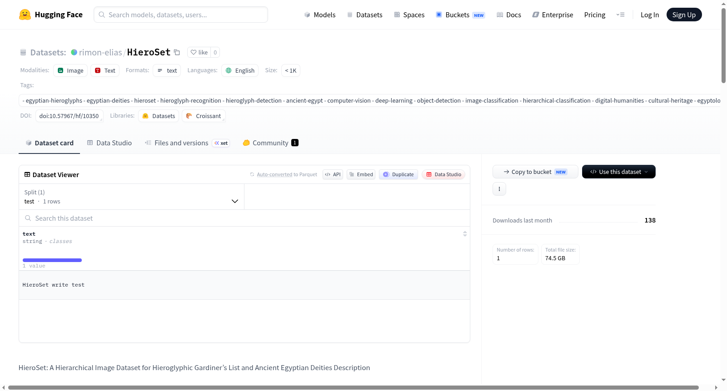Open the more navigation menu icon
Image resolution: width=727 pixels, height=391 pixels.
620,15
